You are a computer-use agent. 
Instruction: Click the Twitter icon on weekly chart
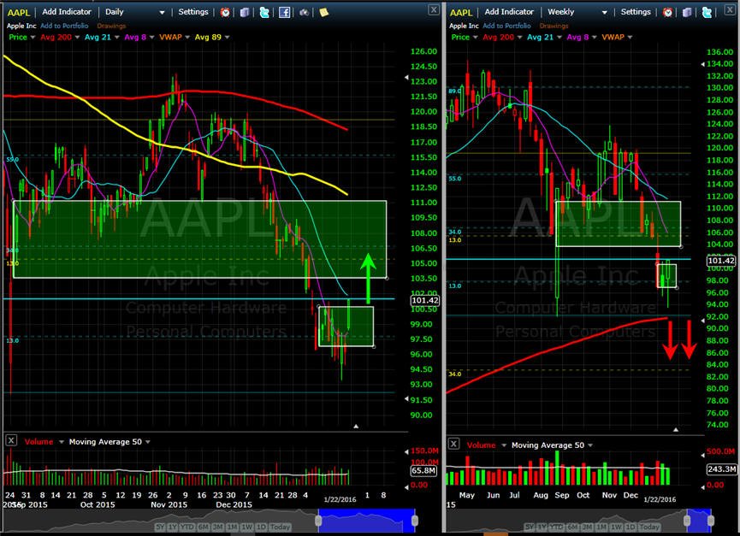707,12
